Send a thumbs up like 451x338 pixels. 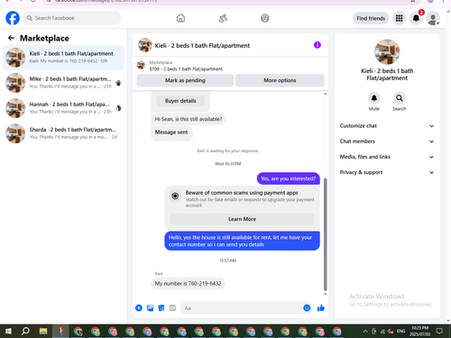[x=321, y=308]
